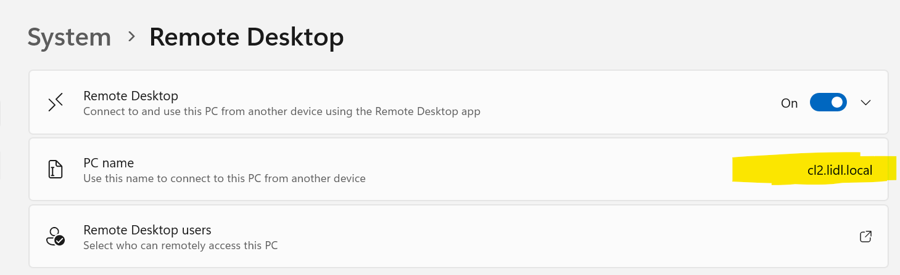Click the Remote Desktop page heading
The height and width of the screenshot is (275, 900).
click(x=247, y=37)
